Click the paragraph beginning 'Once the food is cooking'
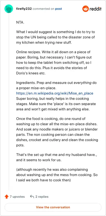106x216 pixels. [57, 132]
